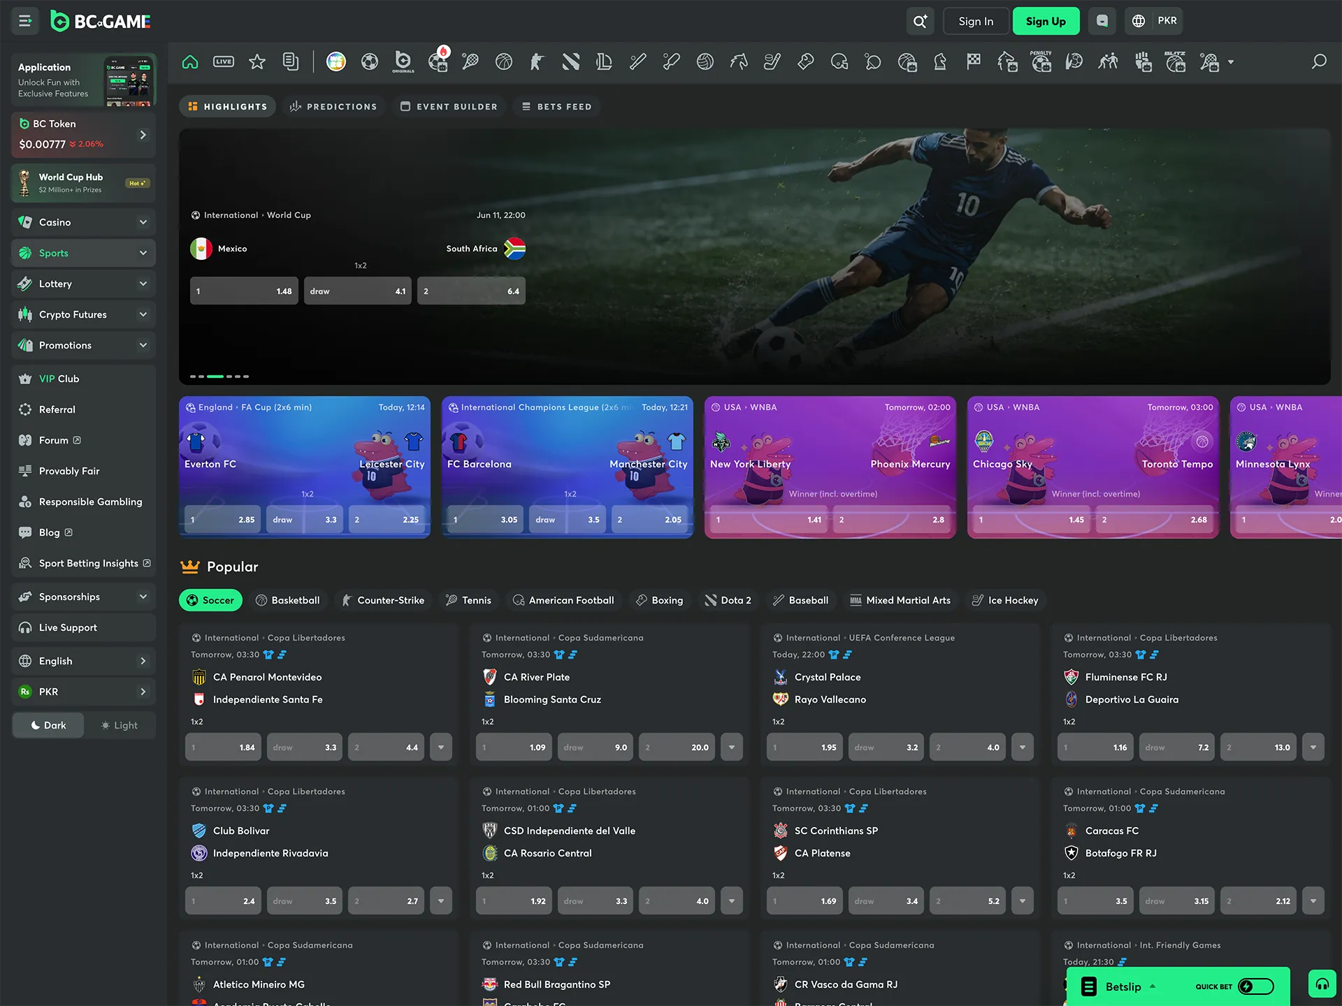Open the BC Token price card
1342x1006 pixels.
tap(83, 134)
